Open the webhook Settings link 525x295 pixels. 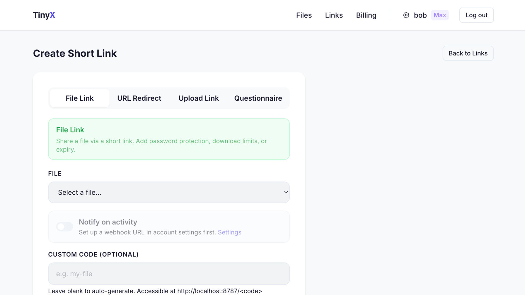(229, 232)
